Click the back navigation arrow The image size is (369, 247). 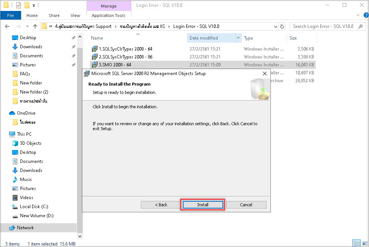coord(7,26)
